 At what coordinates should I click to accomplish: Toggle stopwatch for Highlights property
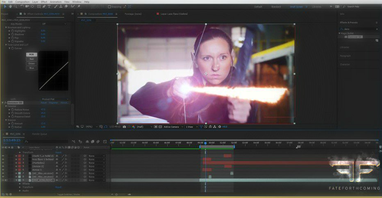click(12, 31)
